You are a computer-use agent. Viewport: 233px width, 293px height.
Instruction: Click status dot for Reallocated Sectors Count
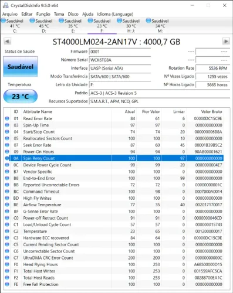click(x=7, y=138)
